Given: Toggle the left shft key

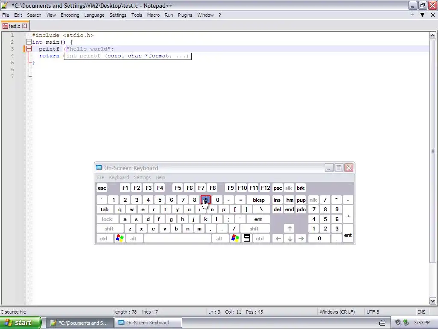Looking at the screenshot, I should [109, 229].
